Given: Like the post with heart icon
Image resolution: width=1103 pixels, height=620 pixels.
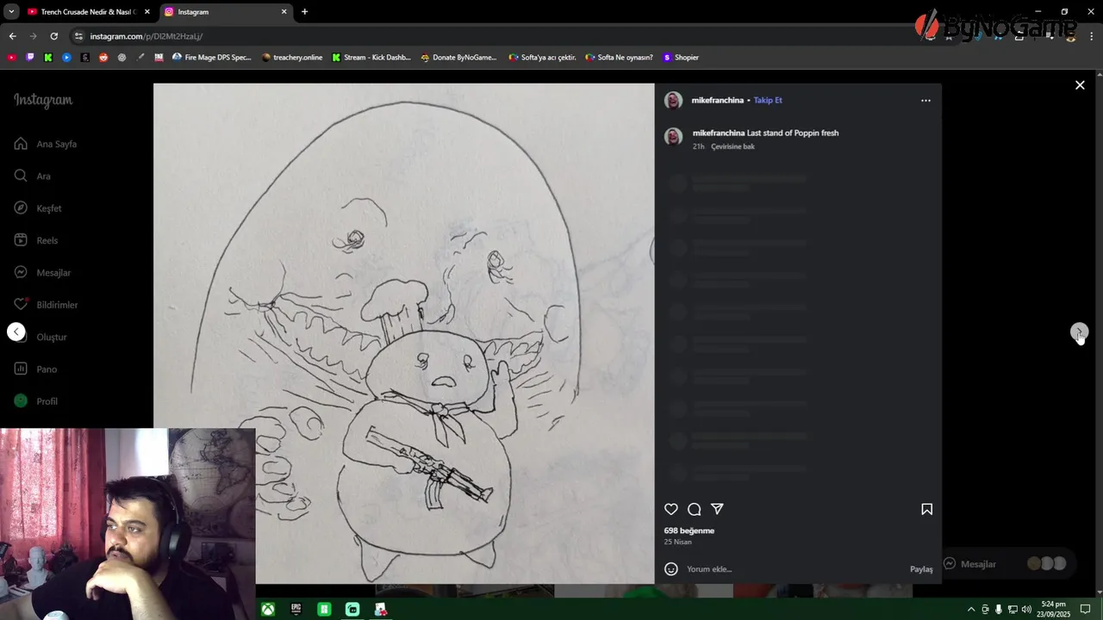Looking at the screenshot, I should click(671, 509).
